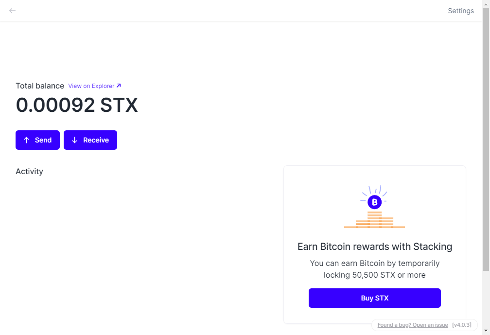The image size is (490, 335).
Task: Click the Activity section heading
Action: (29, 171)
